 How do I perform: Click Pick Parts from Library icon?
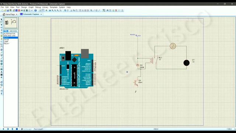(x=91, y=10)
